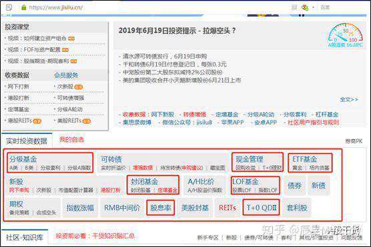Open 期权 category
371x247 pixels.
tap(16, 204)
